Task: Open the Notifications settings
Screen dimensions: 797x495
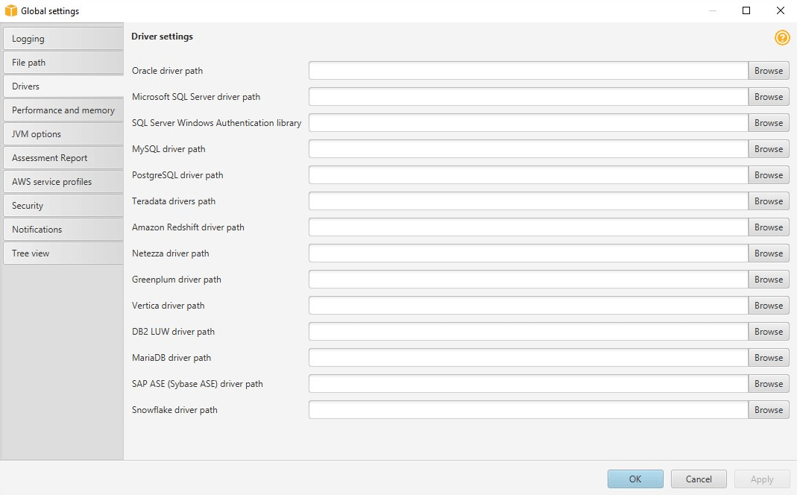Action: pyautogui.click(x=63, y=229)
